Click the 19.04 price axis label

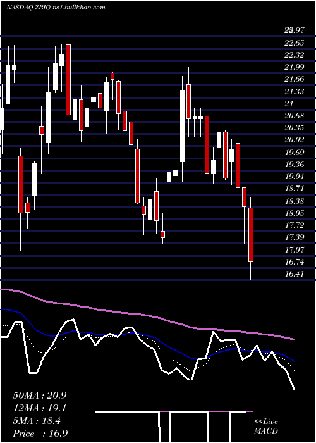click(x=295, y=177)
